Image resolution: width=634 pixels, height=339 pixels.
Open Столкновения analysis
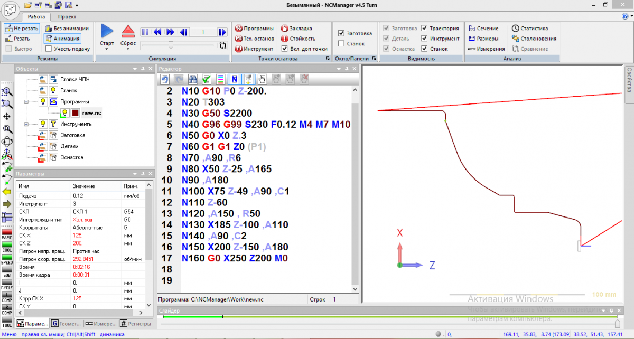point(534,39)
